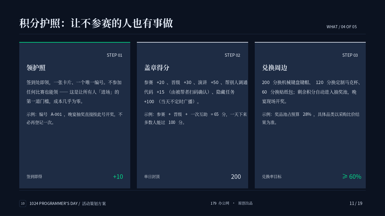Select the WHAT / 04 OF 05 section label
The width and height of the screenshot is (385, 216).
coord(342,27)
